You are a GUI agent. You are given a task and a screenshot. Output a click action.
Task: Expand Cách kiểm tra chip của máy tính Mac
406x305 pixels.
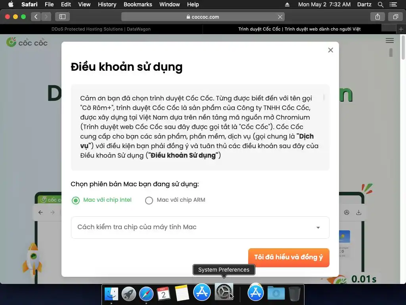point(200,227)
